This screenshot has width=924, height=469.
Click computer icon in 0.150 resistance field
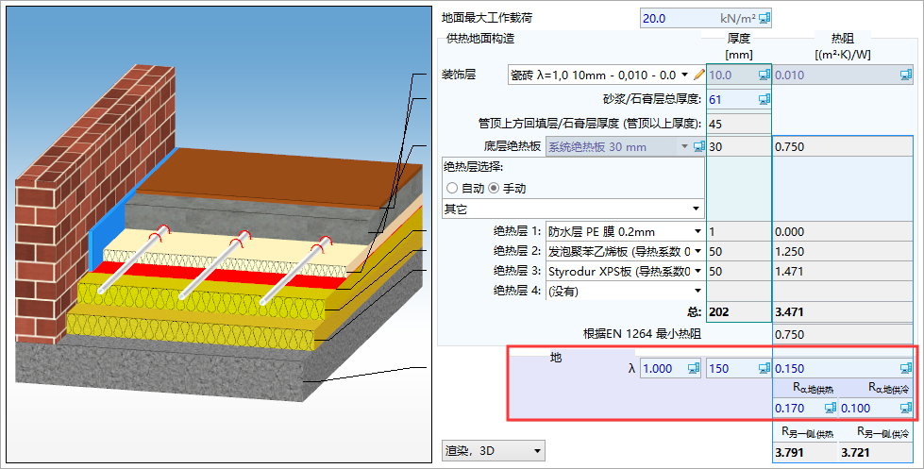point(906,369)
